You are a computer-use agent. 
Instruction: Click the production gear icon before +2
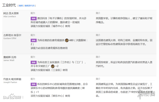click(x=53, y=66)
